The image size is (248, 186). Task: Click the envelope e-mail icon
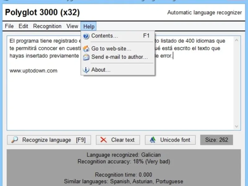pyautogui.click(x=86, y=57)
